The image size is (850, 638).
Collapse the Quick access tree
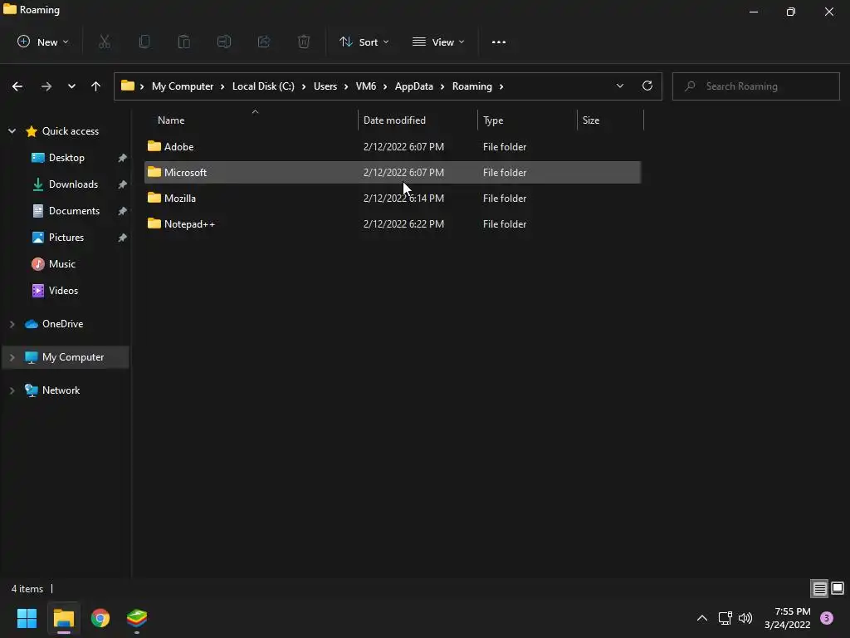pos(12,130)
